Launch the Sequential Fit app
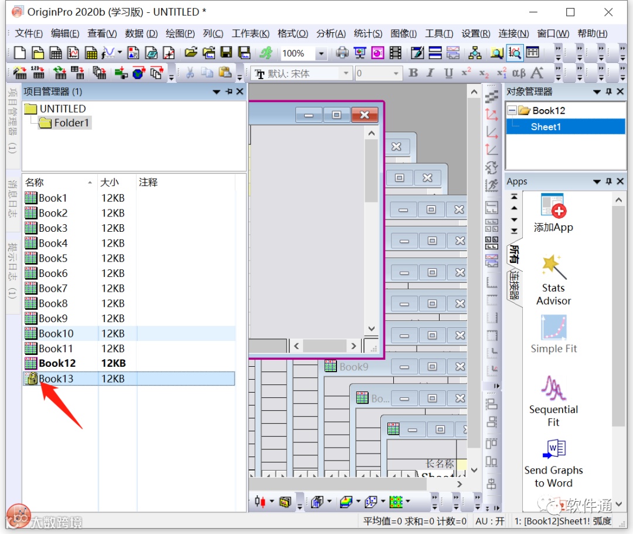 [553, 401]
